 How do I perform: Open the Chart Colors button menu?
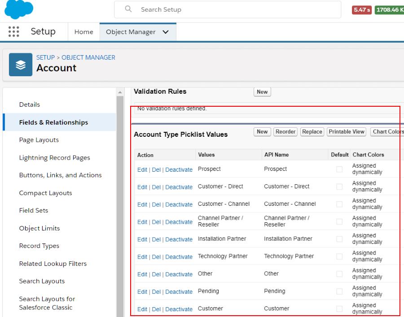[387, 132]
